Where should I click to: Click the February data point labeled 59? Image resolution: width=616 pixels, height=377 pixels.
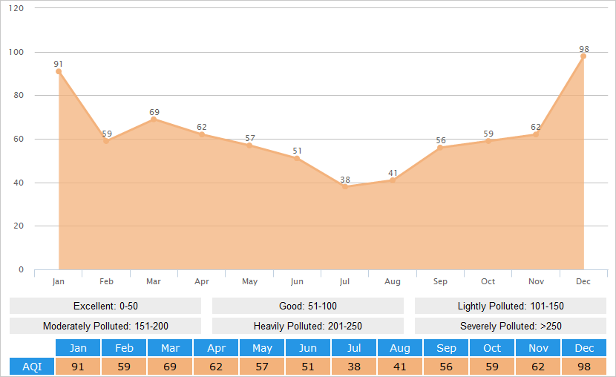[106, 141]
